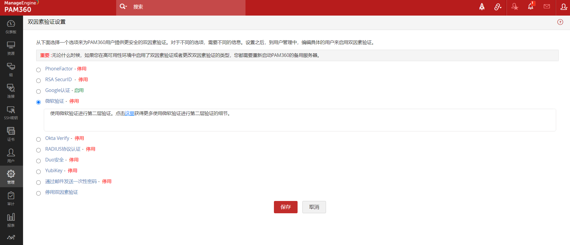Image resolution: width=570 pixels, height=245 pixels.
Task: Click the ManageEngine PAM360 logo
Action: [x=21, y=7]
